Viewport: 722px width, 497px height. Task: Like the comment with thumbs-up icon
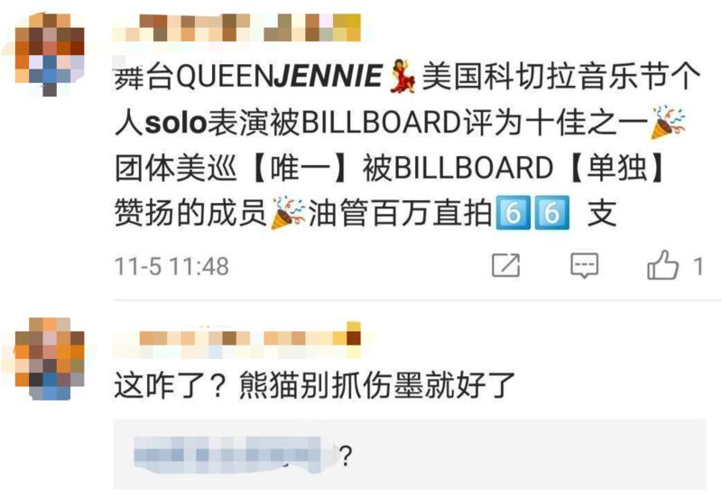[662, 264]
